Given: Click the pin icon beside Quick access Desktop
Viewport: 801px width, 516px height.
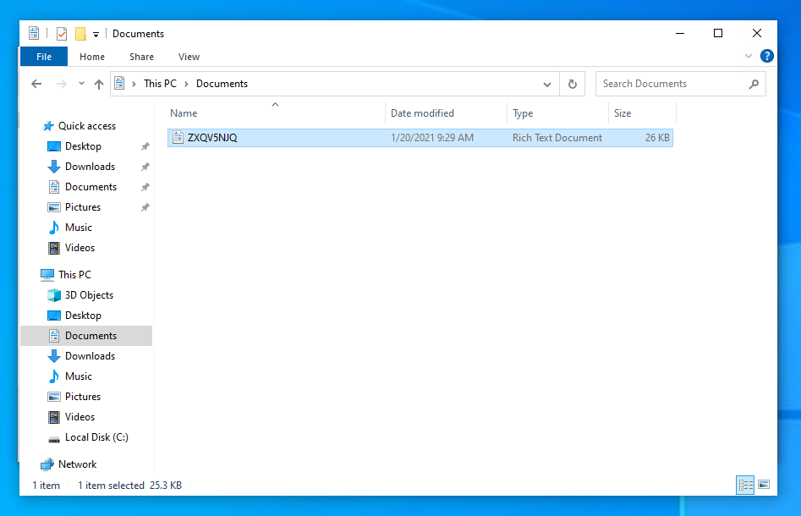Looking at the screenshot, I should pyautogui.click(x=145, y=146).
